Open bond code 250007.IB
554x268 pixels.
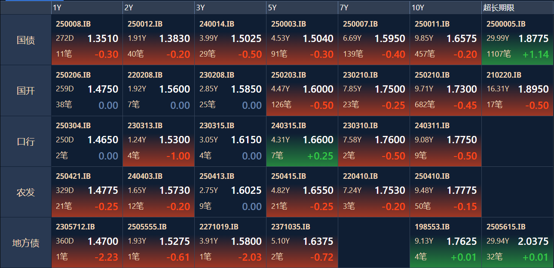click(x=360, y=24)
